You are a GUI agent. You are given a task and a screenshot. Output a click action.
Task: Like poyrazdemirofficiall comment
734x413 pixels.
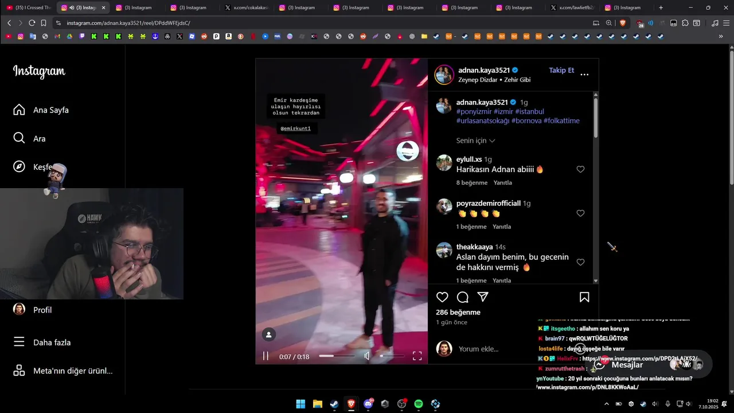click(x=580, y=213)
